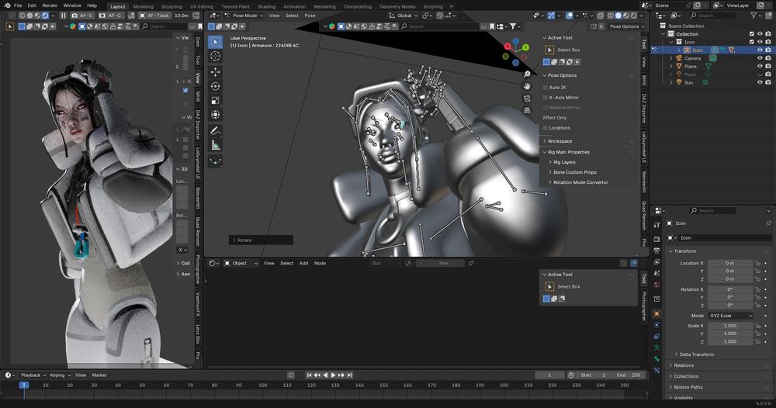
Task: Click the New material button in node editor
Action: (444, 263)
